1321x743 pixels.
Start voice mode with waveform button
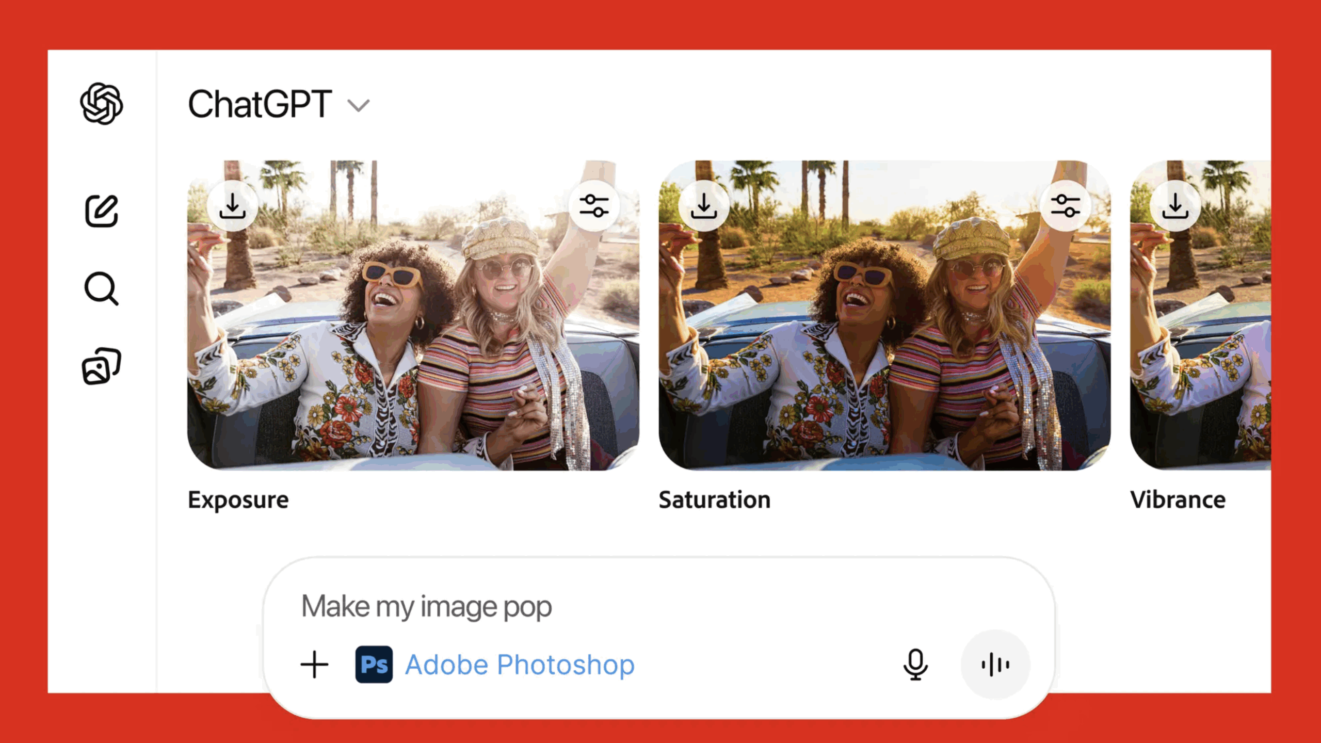[995, 665]
